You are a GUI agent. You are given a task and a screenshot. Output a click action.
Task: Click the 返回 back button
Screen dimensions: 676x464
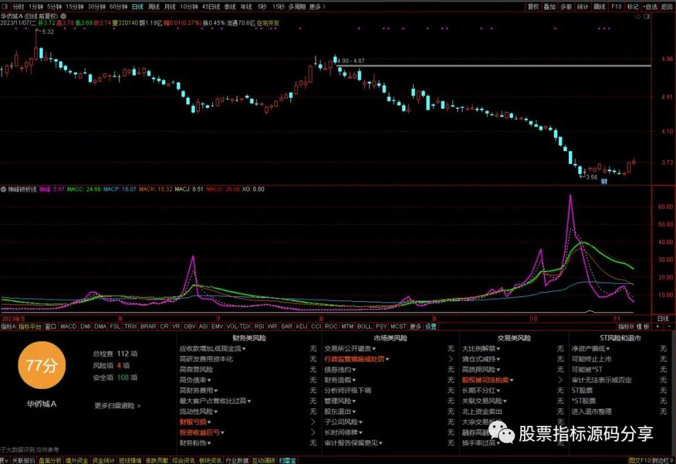click(x=667, y=6)
